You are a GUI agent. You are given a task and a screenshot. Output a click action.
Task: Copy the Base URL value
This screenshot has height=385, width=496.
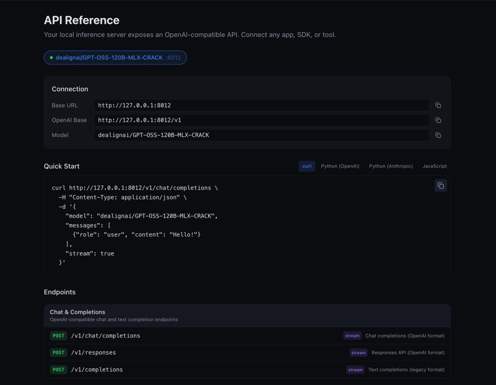(438, 105)
